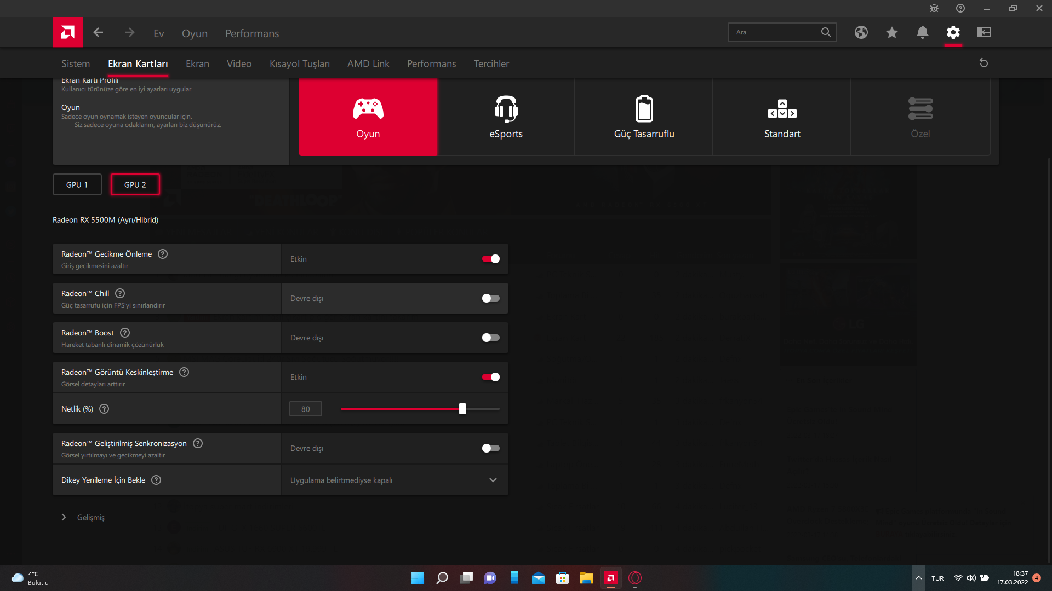Select the eSports profile tile
1052x591 pixels.
tap(506, 117)
